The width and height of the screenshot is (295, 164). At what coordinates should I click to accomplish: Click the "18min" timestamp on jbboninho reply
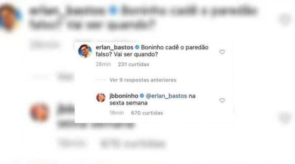point(117,113)
